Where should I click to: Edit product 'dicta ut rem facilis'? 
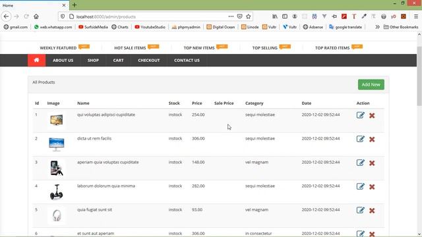click(361, 139)
